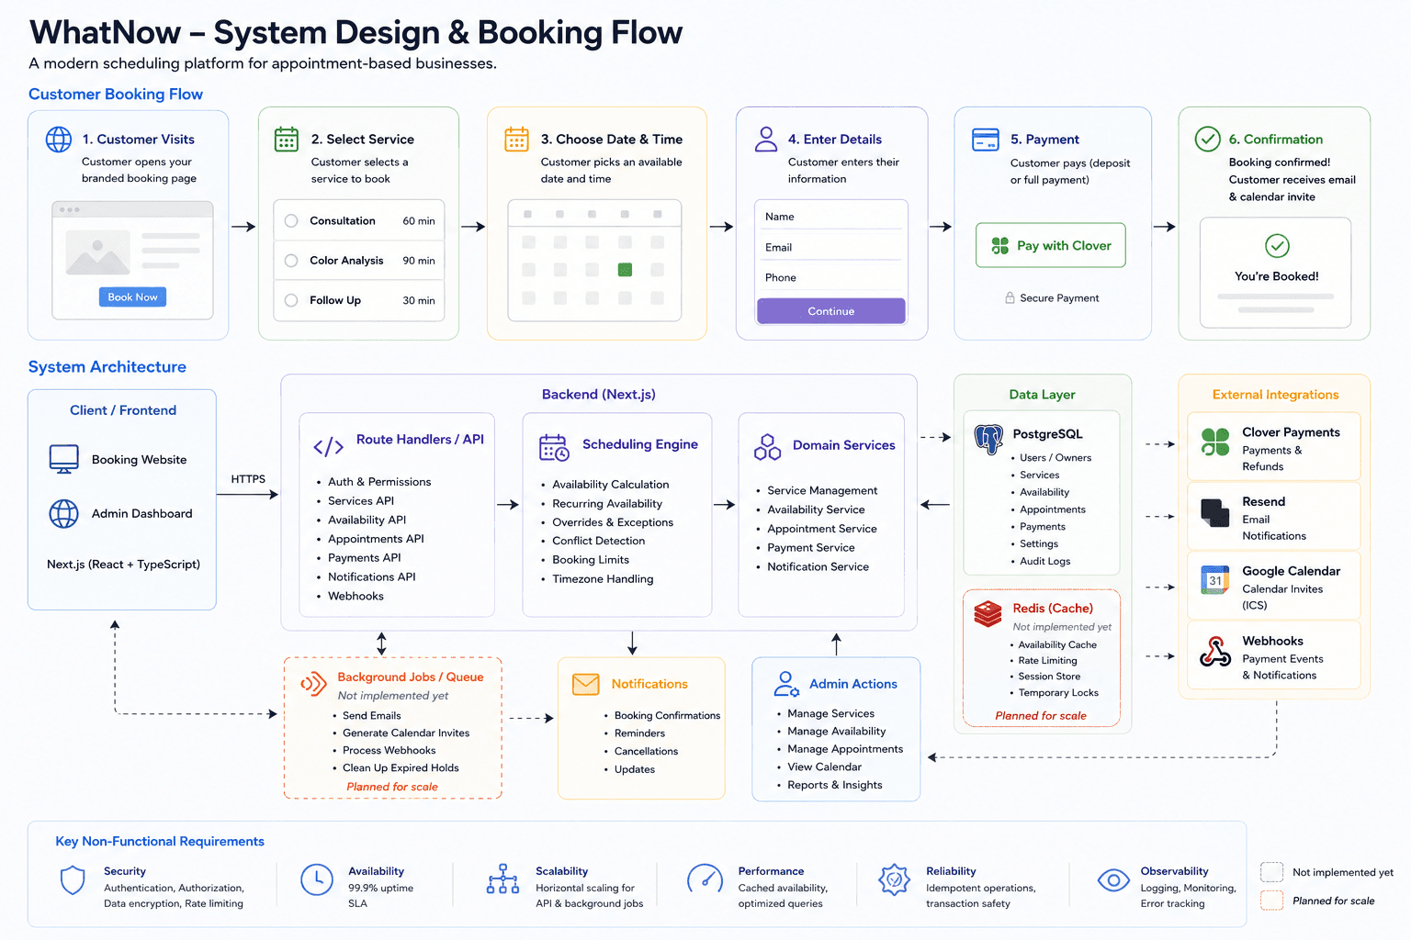Click the image placeholder on booking page mockup
Screen dimensions: 1411x940
(98, 252)
